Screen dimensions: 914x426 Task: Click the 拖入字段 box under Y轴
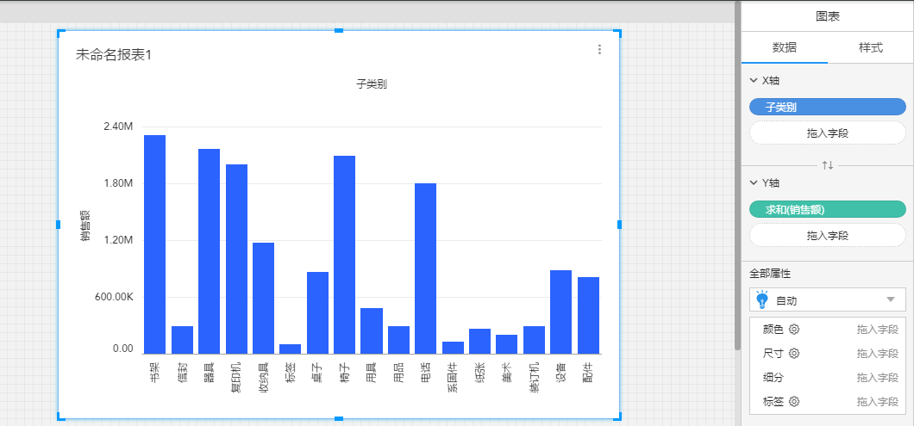coord(828,235)
